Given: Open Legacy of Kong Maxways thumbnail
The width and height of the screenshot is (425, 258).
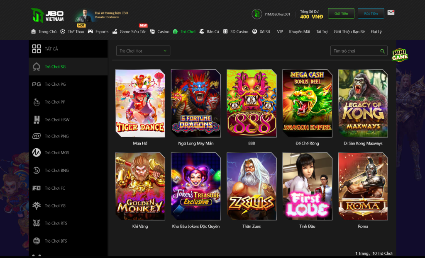Looking at the screenshot, I should coord(363,103).
